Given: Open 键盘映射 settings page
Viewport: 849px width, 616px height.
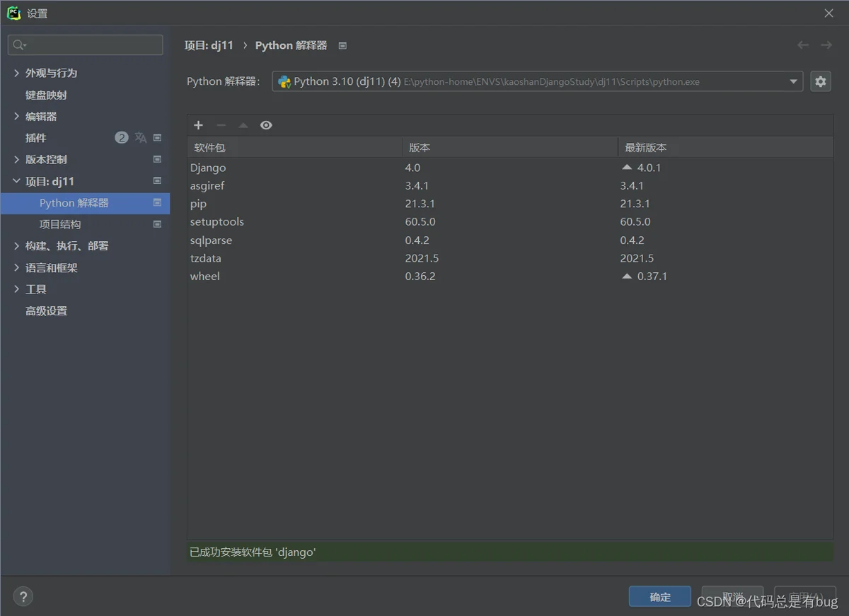Looking at the screenshot, I should point(47,95).
